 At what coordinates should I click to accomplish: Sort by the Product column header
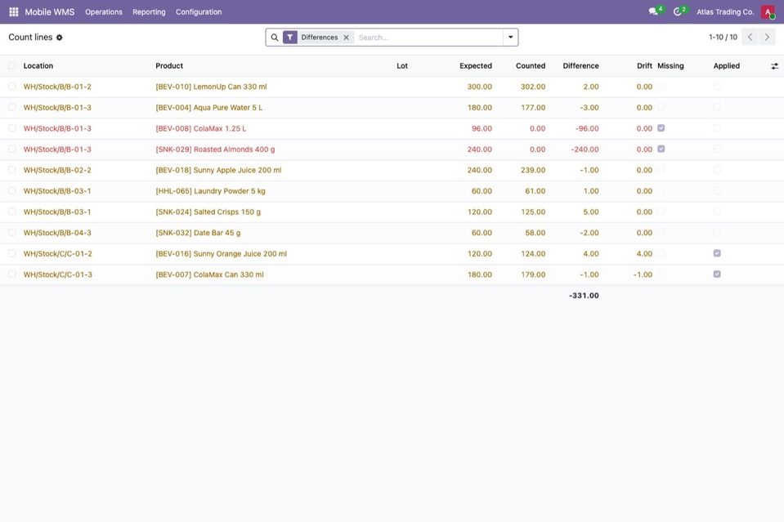click(x=169, y=66)
